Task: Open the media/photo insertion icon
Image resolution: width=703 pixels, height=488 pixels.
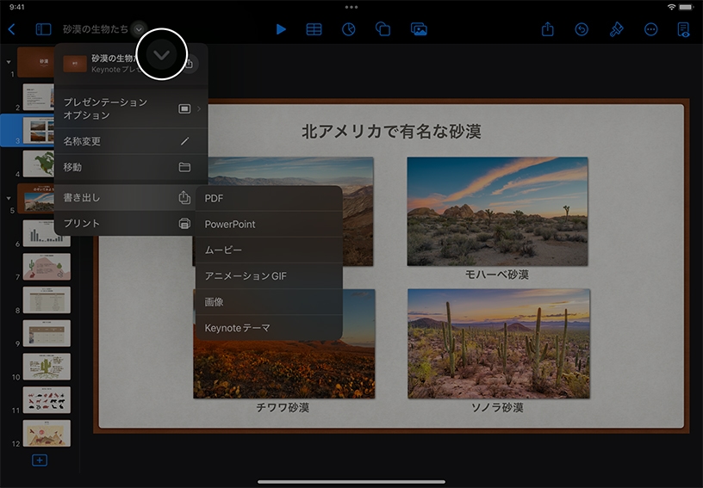Action: (x=419, y=29)
